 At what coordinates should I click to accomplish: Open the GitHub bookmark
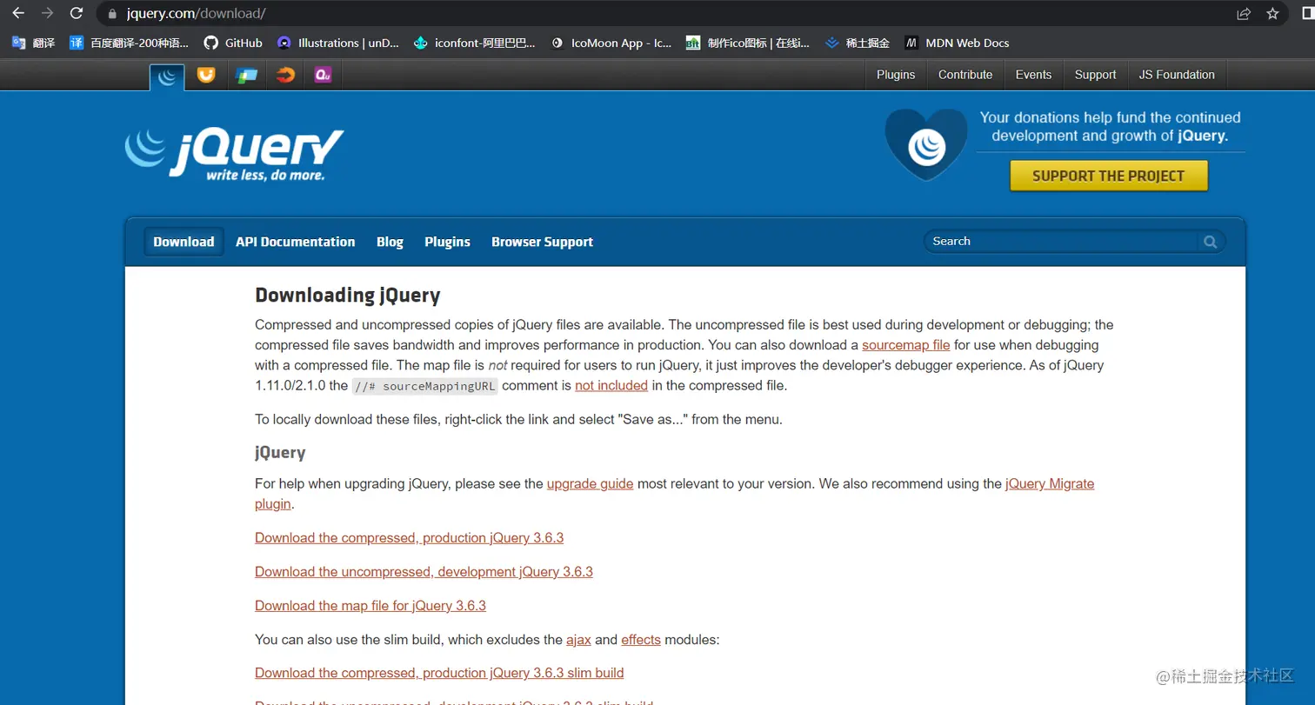click(x=233, y=43)
